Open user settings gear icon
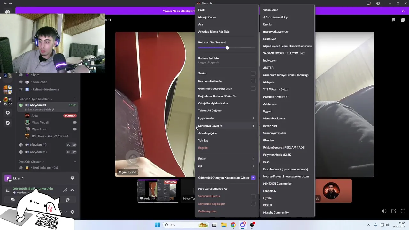409x230 pixels. pos(73,212)
